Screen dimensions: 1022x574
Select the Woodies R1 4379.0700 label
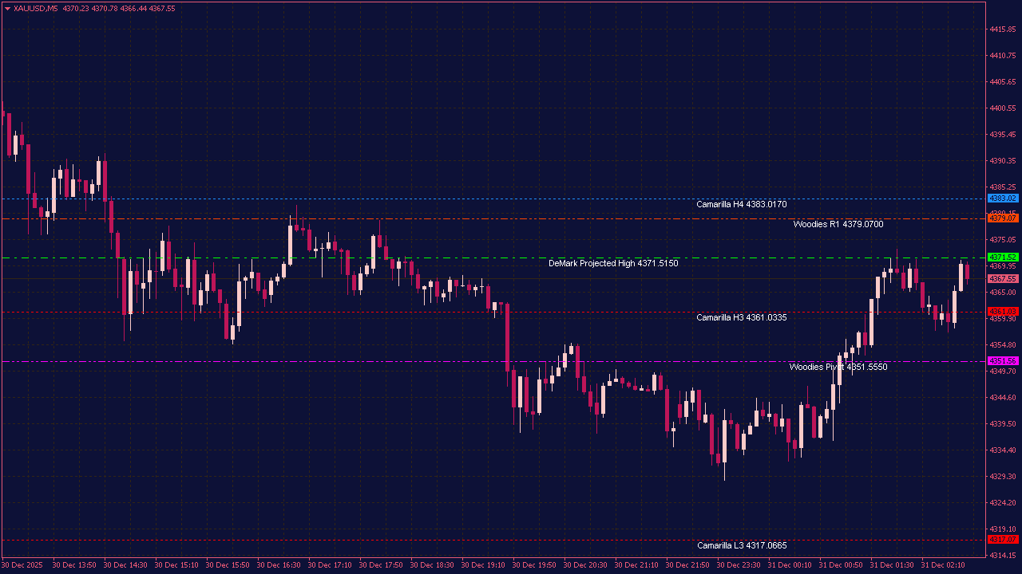click(x=838, y=224)
